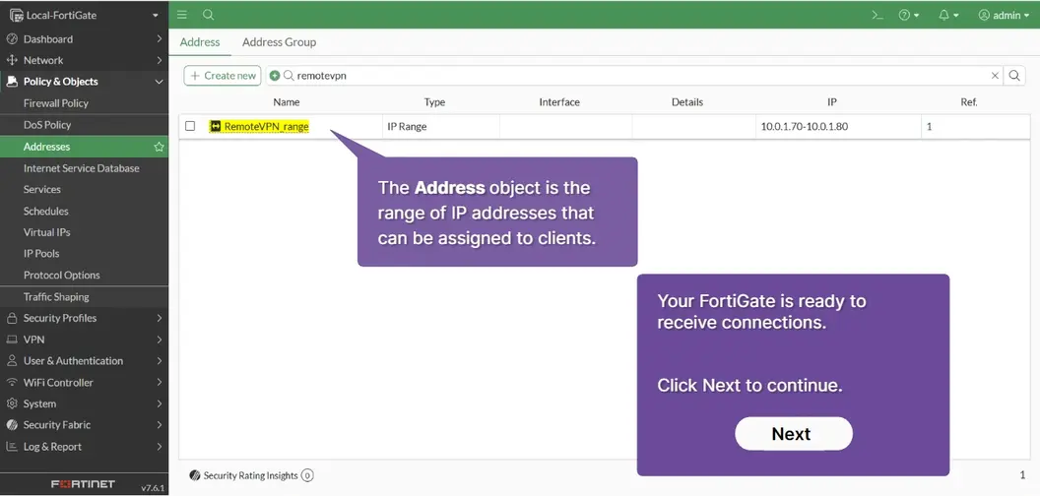This screenshot has height=496, width=1040.
Task: Click the System gear icon
Action: 11,403
